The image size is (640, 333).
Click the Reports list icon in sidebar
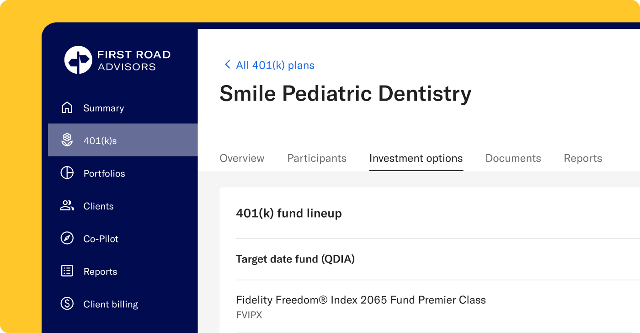67,271
